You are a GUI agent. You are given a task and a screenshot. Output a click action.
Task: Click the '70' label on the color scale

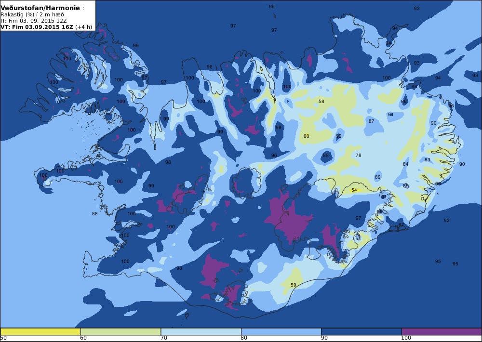point(164,338)
